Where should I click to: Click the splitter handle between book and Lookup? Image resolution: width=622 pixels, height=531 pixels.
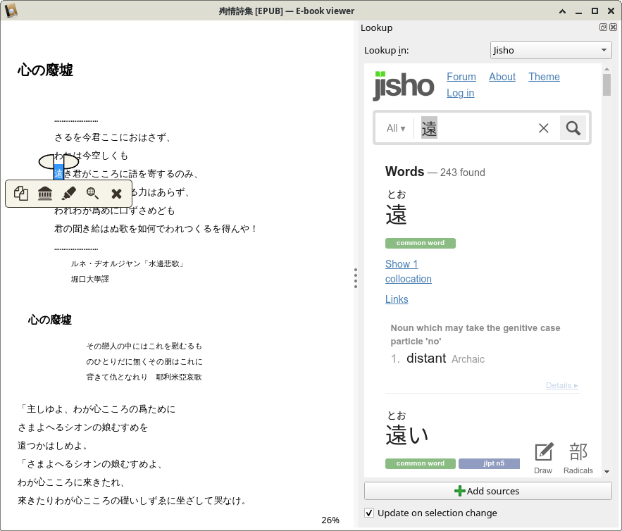tap(356, 277)
